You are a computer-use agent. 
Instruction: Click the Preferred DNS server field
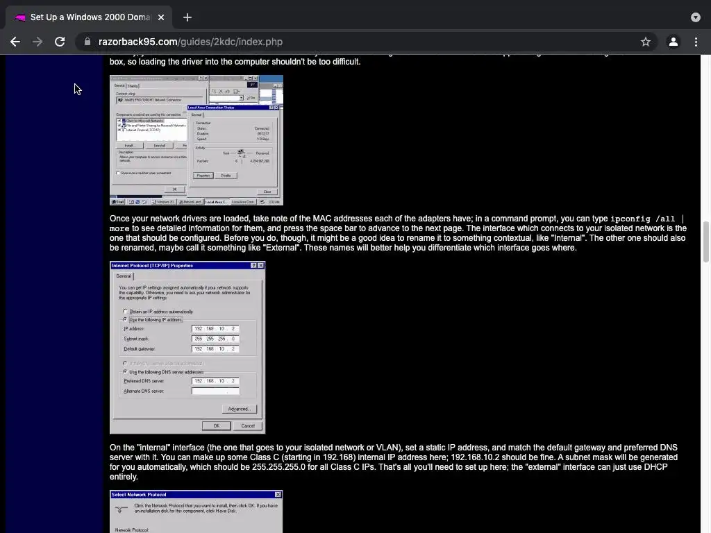pyautogui.click(x=215, y=381)
